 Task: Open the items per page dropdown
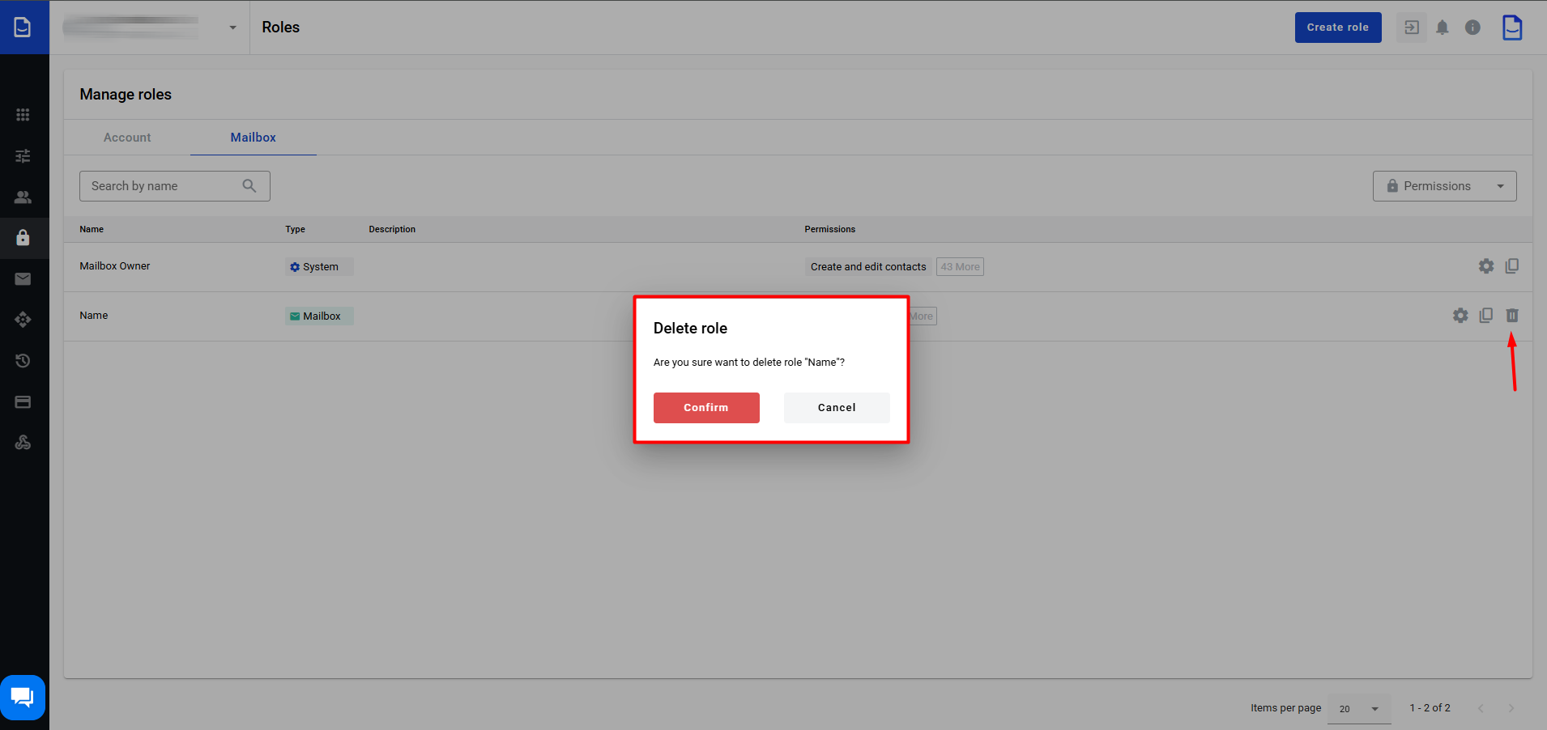[1358, 709]
